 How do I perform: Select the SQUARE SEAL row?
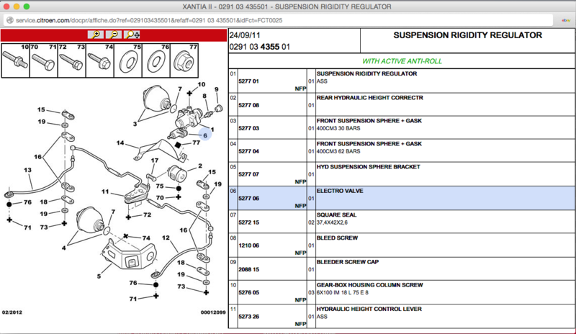(402, 222)
